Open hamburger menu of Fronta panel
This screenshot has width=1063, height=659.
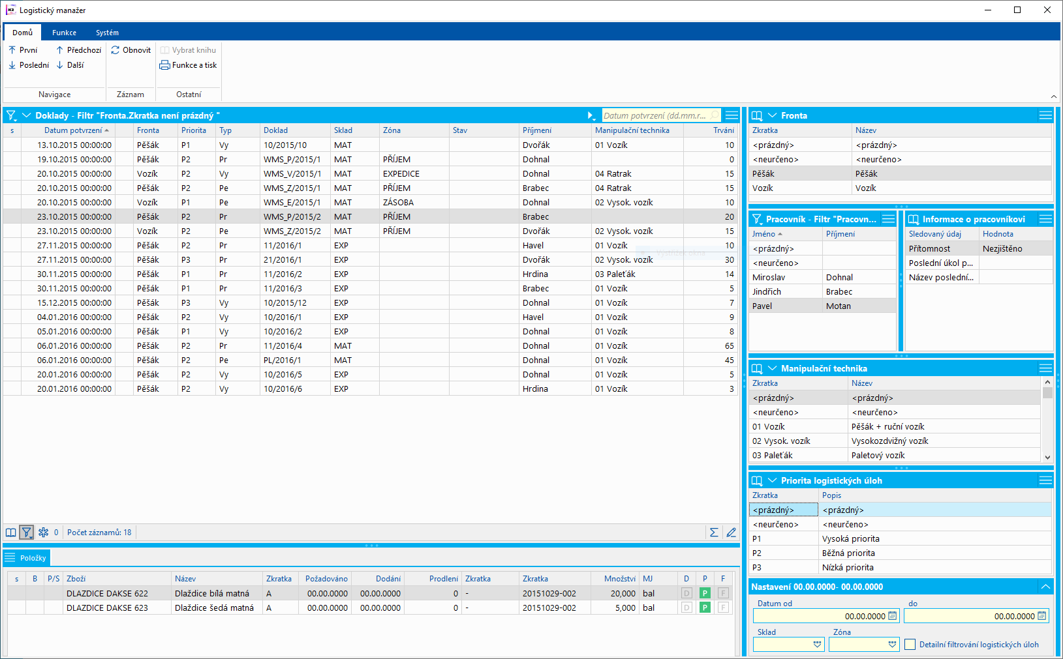click(x=1045, y=115)
